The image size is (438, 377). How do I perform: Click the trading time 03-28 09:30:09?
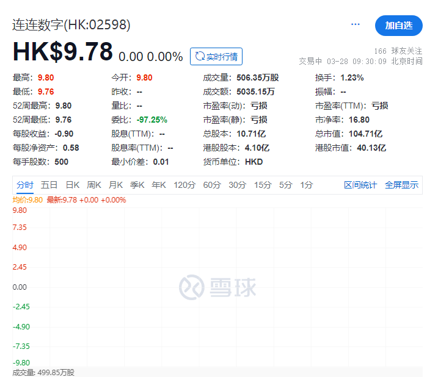coord(357,61)
